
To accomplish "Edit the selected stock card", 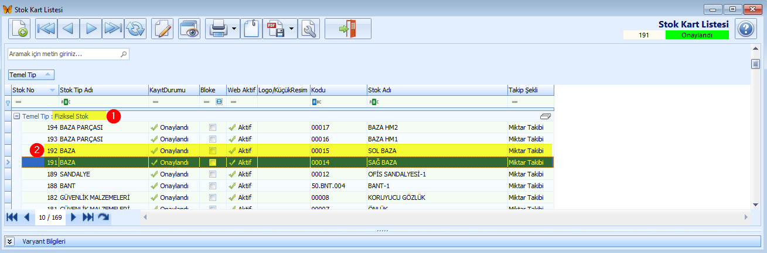I will [162, 28].
